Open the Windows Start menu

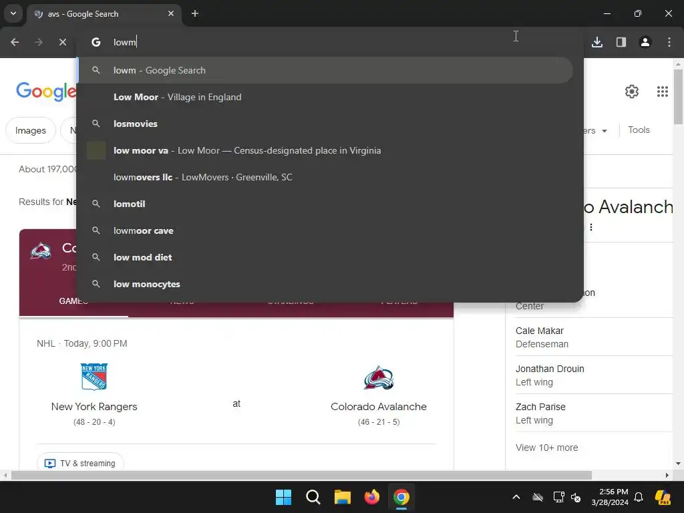283,497
